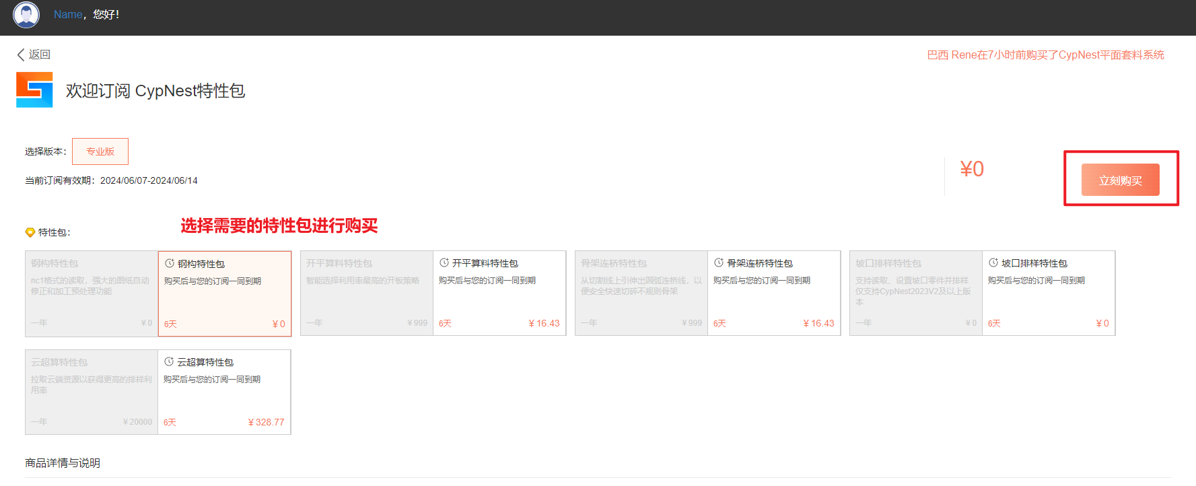Select 钢构特性包 6-day ¥0 card

pos(225,293)
